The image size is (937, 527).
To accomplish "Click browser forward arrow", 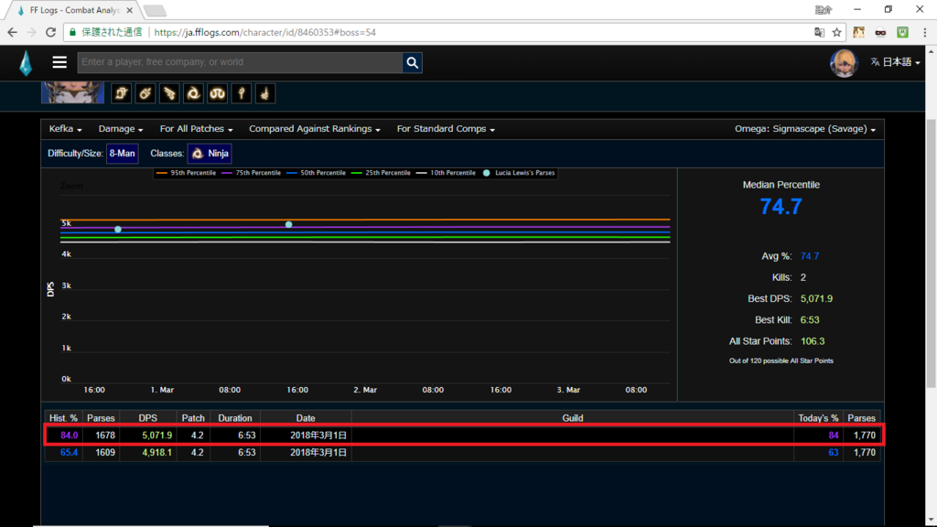I will coord(32,32).
